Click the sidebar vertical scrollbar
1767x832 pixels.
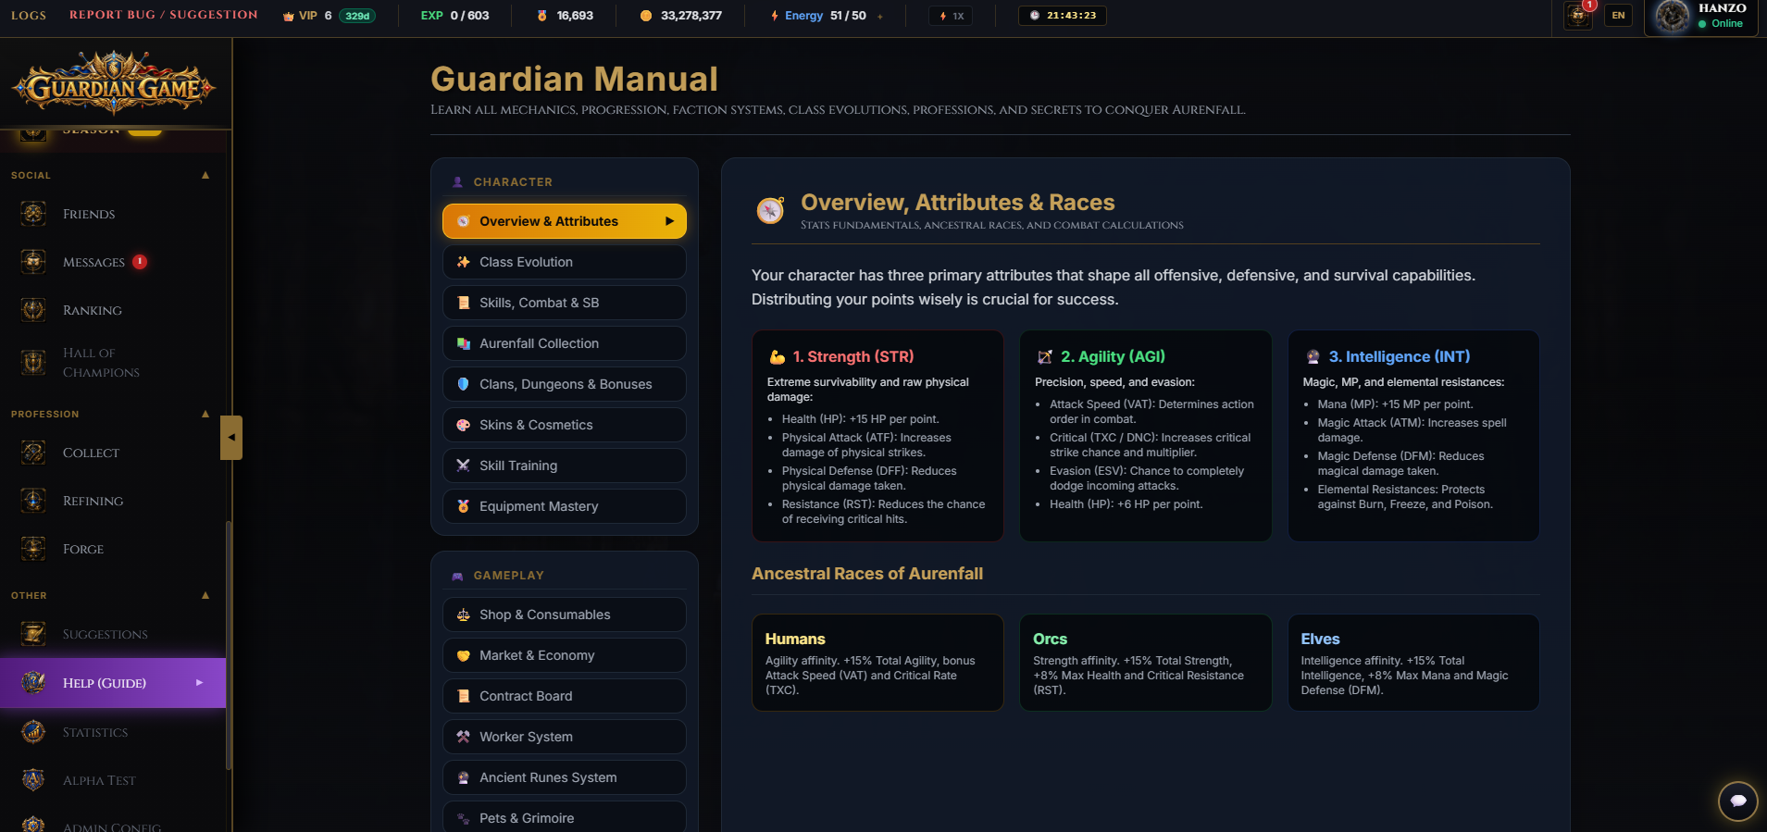coord(229,645)
